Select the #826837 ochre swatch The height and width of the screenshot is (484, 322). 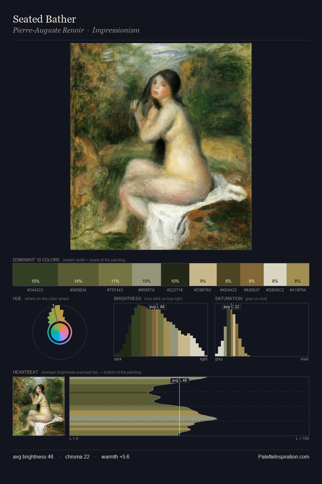tap(252, 275)
